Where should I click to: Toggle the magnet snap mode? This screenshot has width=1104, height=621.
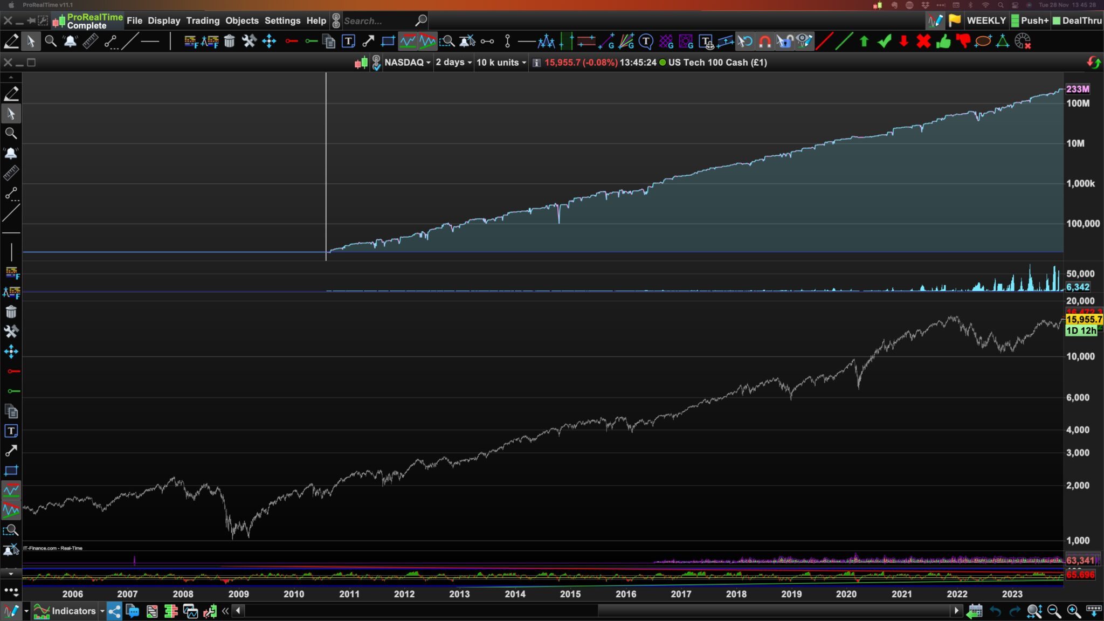[764, 41]
